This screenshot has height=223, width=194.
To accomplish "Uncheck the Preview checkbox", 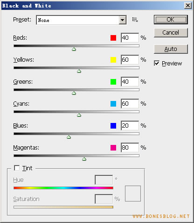I will tap(157, 63).
